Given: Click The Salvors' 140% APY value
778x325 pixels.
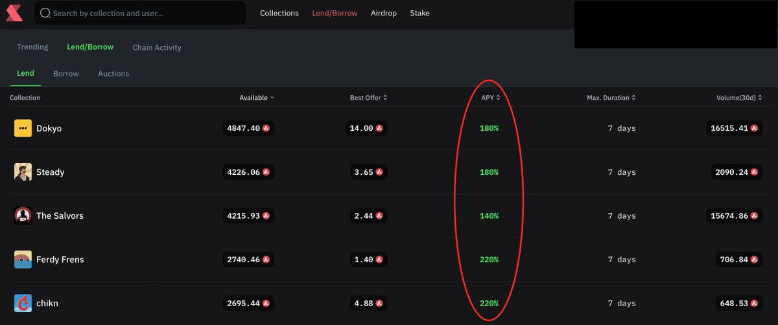Looking at the screenshot, I should [489, 216].
